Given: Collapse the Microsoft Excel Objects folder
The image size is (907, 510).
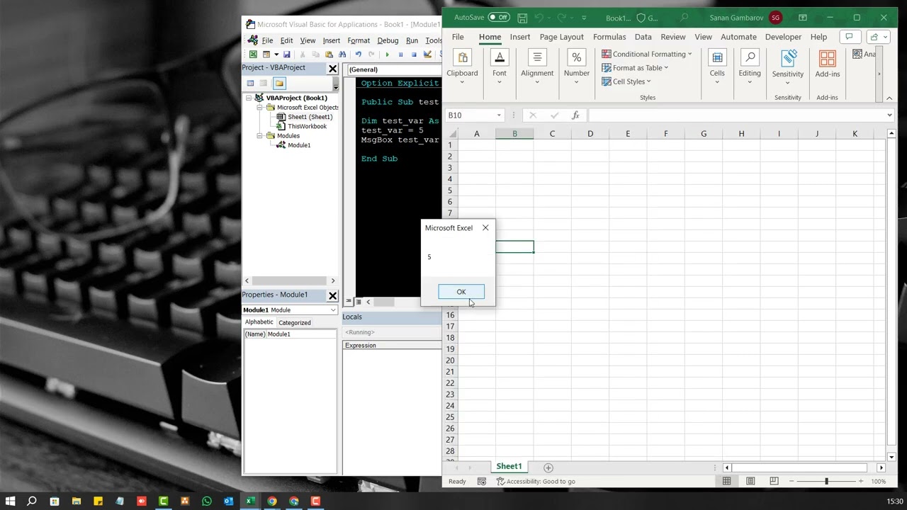Looking at the screenshot, I should point(260,108).
